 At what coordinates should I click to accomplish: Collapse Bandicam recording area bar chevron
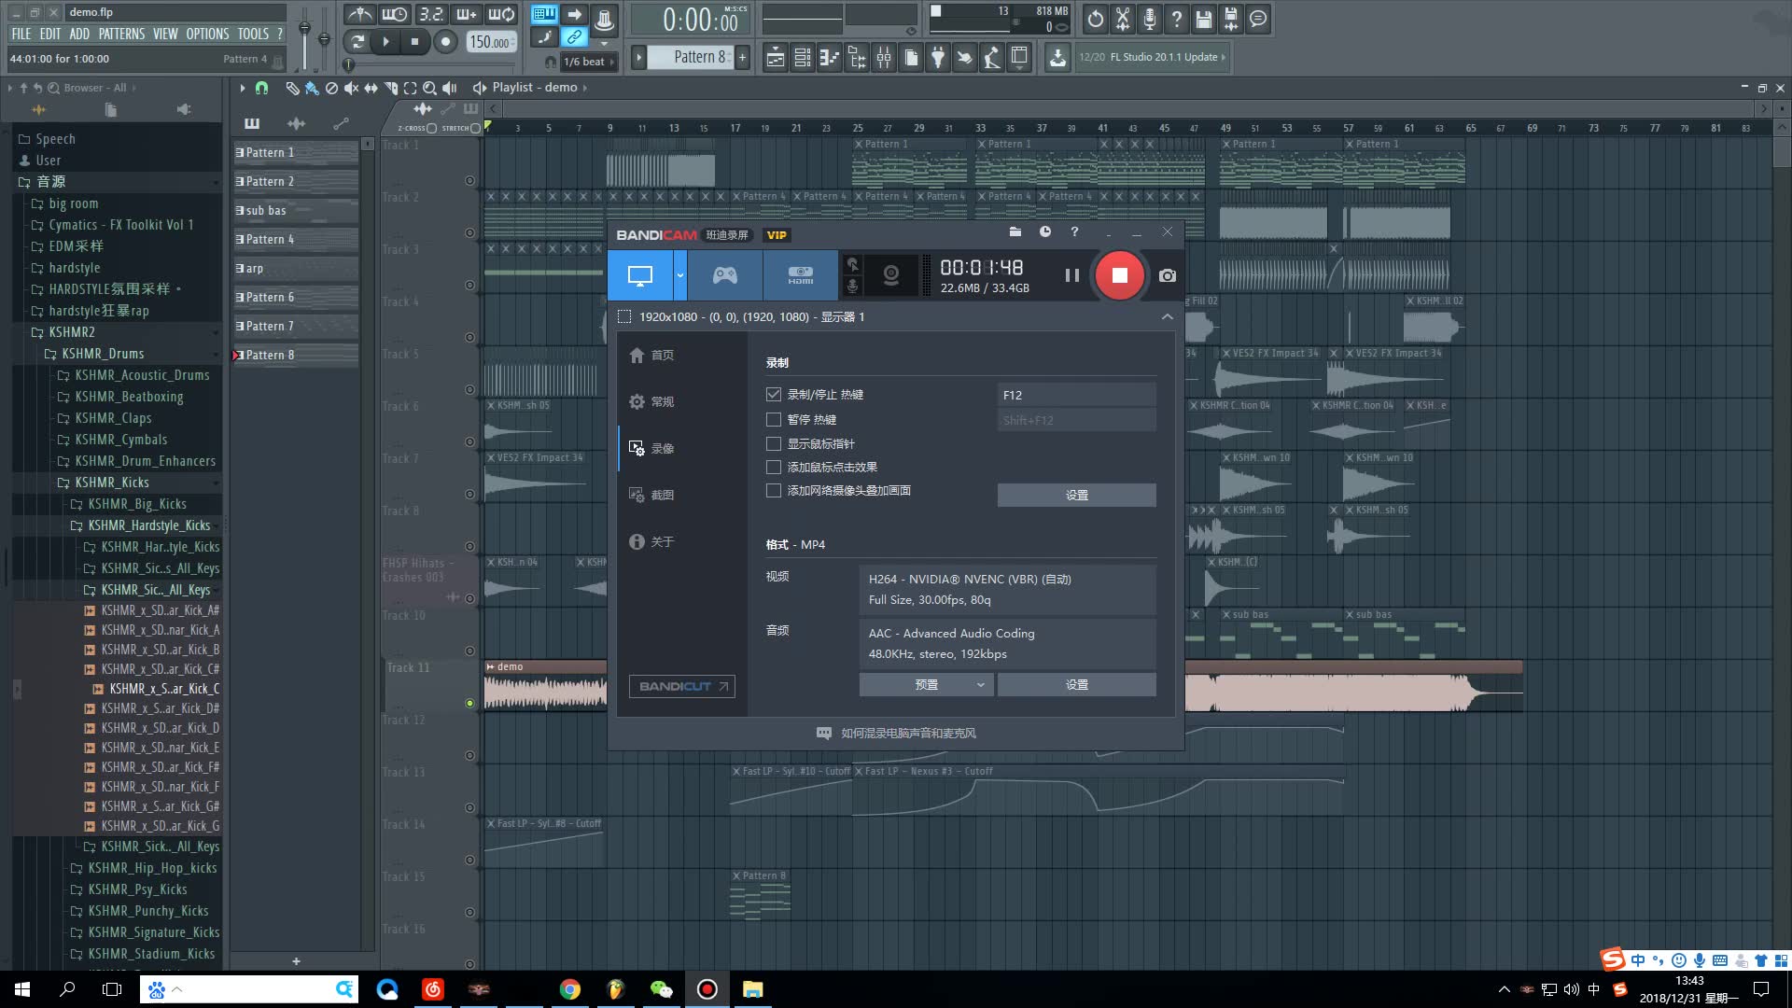tap(1167, 317)
